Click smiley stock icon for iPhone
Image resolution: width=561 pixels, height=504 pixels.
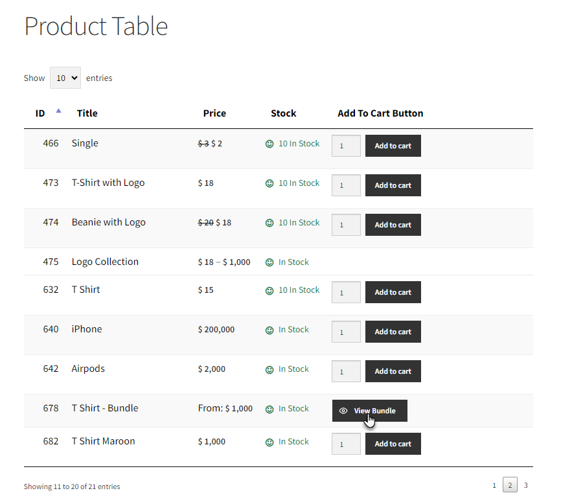point(269,330)
